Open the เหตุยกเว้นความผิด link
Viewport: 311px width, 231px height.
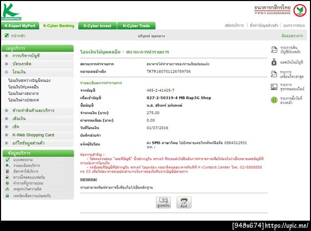pos(27,189)
